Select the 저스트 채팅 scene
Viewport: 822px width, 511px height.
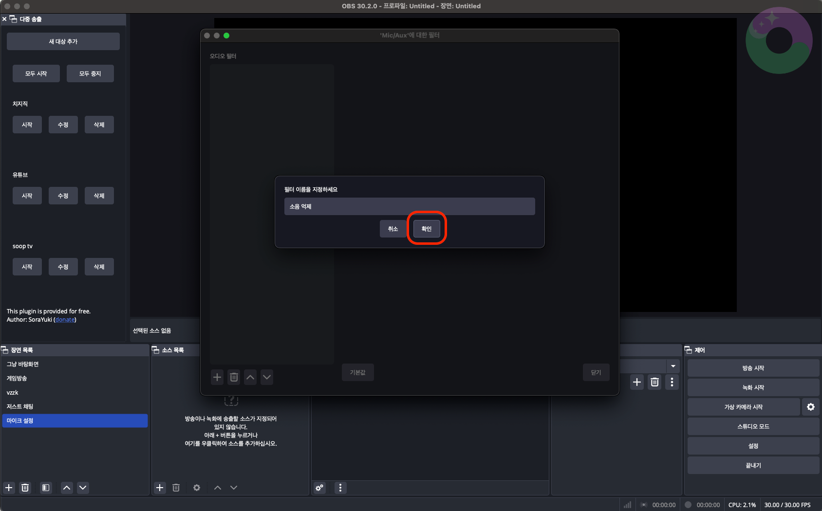[x=75, y=406]
